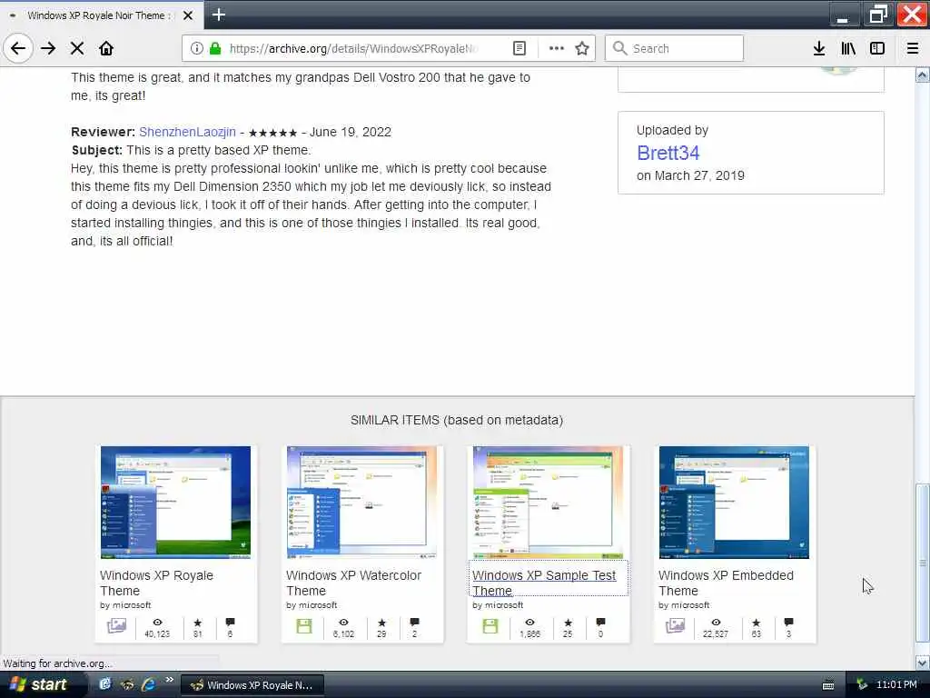Click the views eye icon on Embedded Theme card
Viewport: 930px width, 698px height.
[716, 622]
